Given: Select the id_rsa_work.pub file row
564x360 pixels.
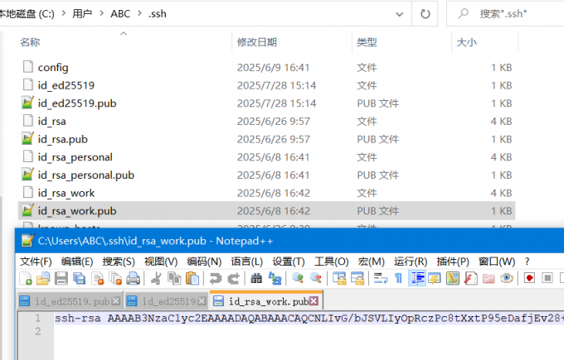Looking at the screenshot, I should 266,211.
